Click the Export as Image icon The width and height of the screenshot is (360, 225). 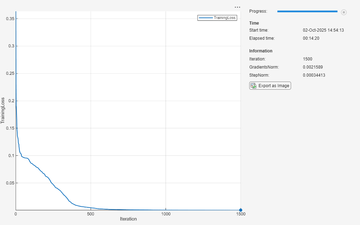253,86
